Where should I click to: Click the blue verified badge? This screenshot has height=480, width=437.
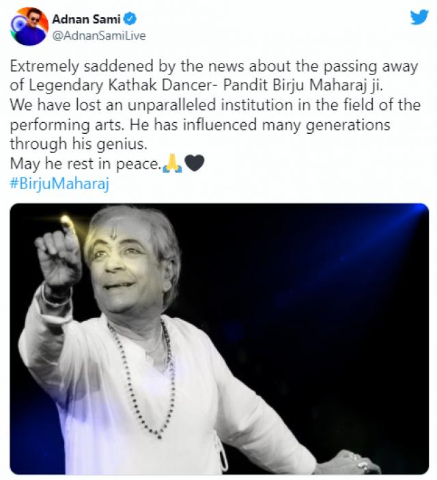point(130,19)
